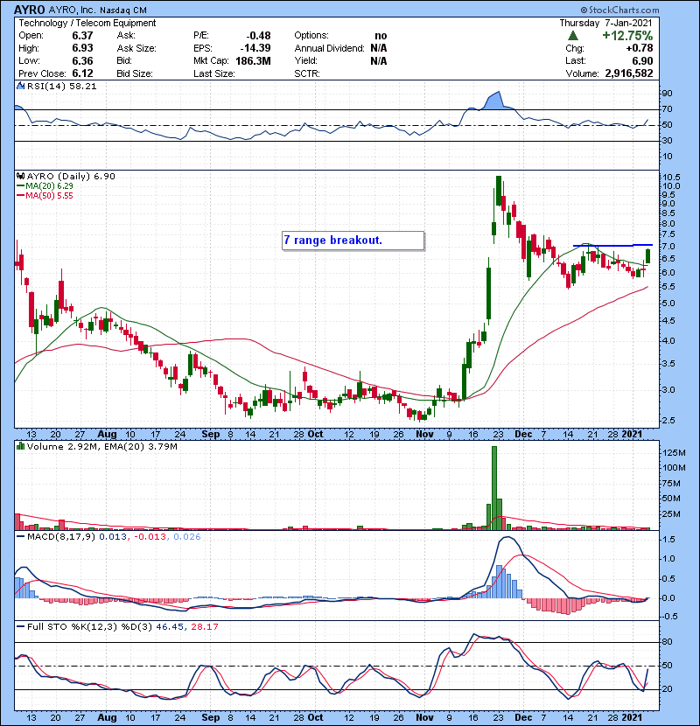Click the High 6.93 value
Viewport: 700px width, 726px height.
tap(82, 48)
